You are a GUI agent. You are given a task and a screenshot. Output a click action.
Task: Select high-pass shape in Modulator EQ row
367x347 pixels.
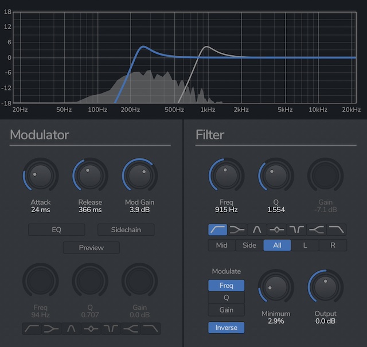[x=32, y=329]
